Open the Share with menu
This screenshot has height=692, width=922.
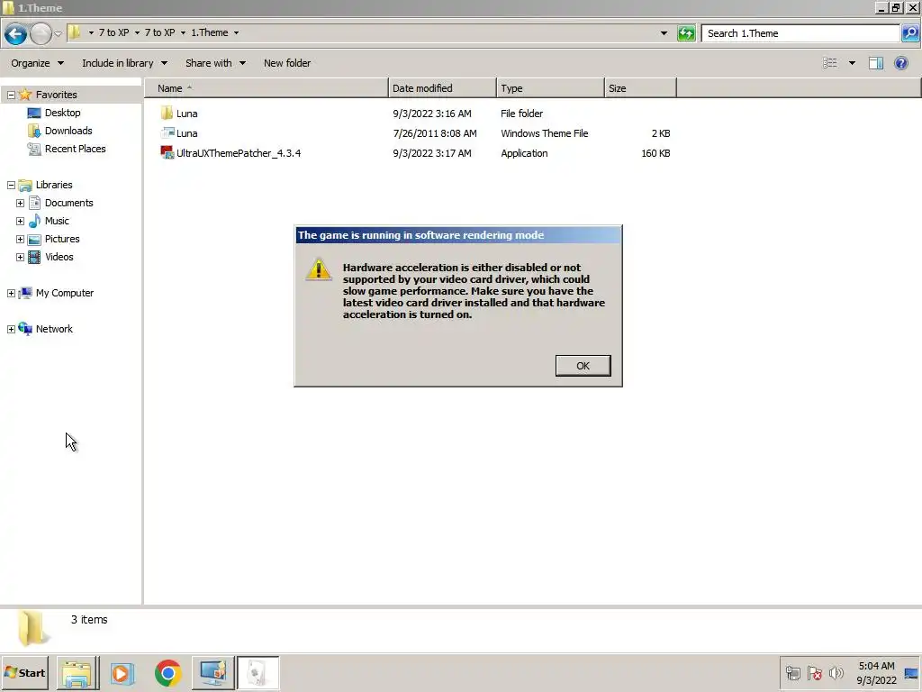coord(215,63)
